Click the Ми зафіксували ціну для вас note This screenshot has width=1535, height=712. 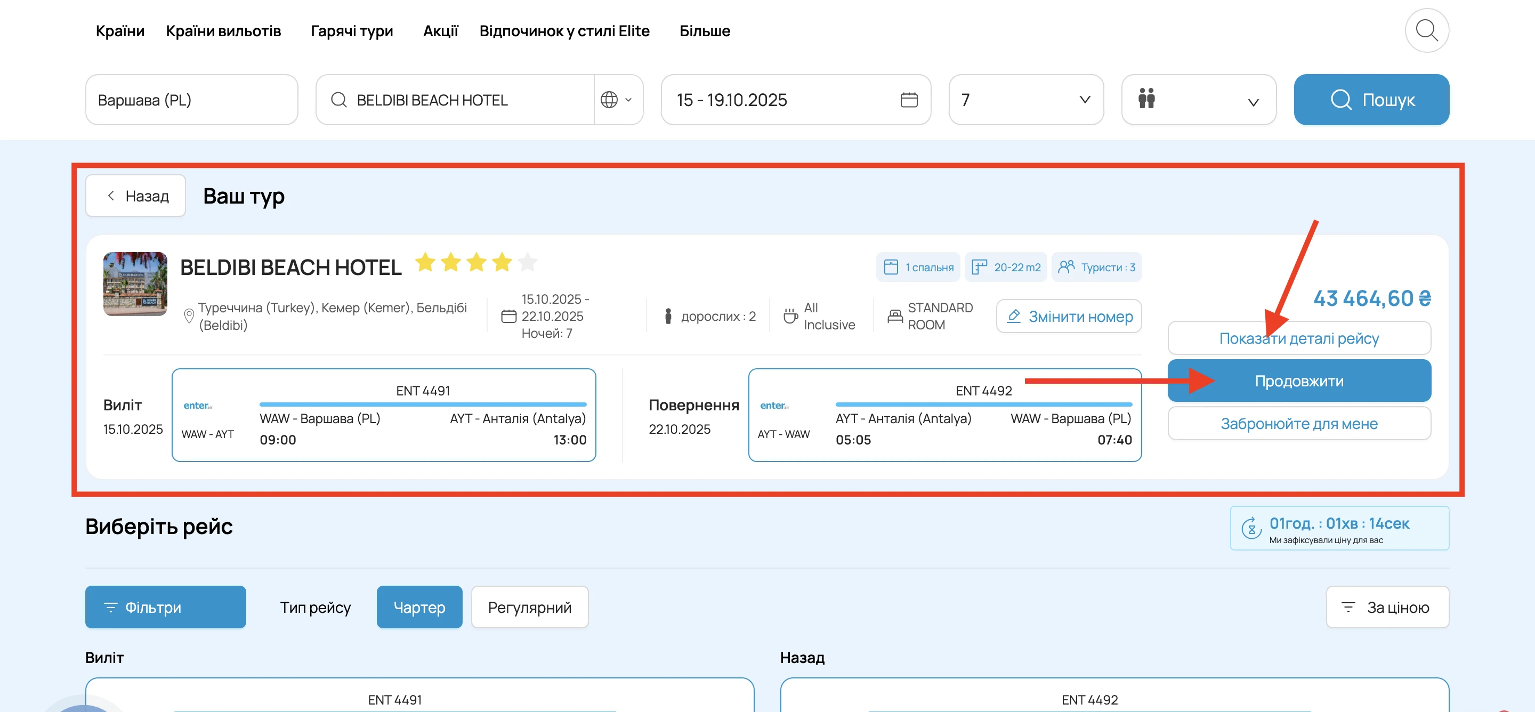coord(1326,540)
